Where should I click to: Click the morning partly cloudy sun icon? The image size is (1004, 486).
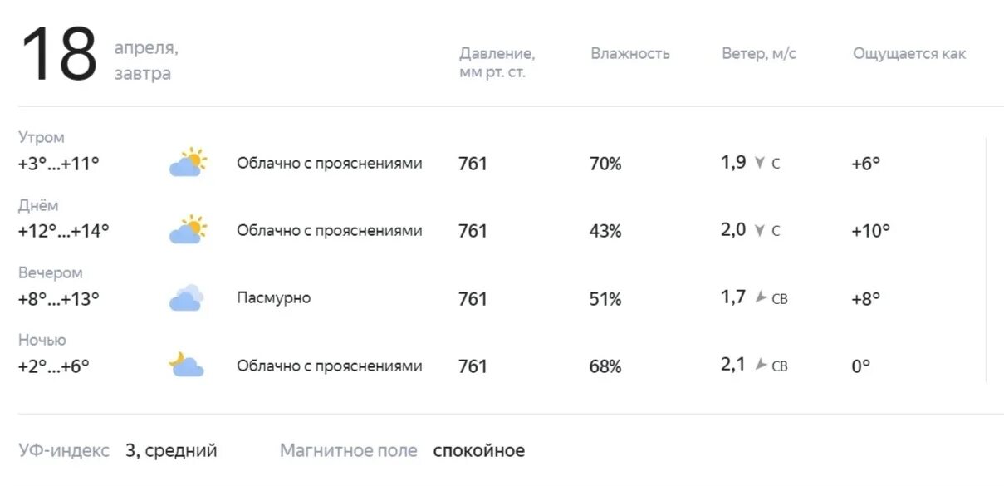[188, 162]
